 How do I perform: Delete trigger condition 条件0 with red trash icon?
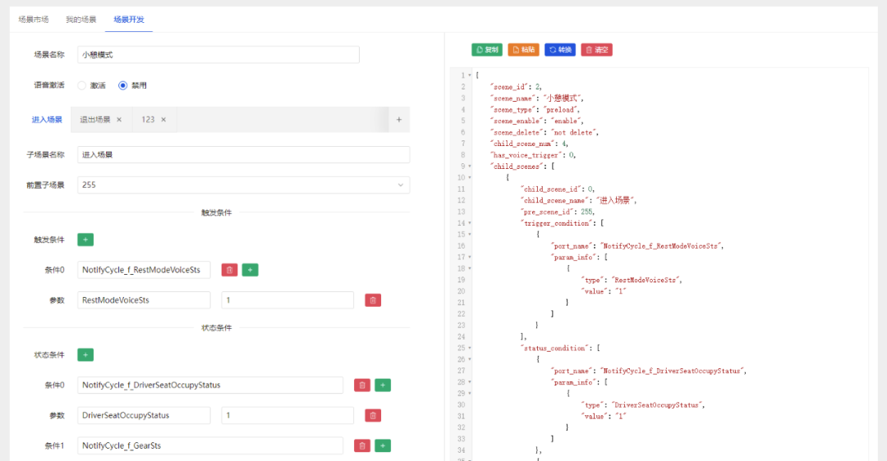pos(230,270)
